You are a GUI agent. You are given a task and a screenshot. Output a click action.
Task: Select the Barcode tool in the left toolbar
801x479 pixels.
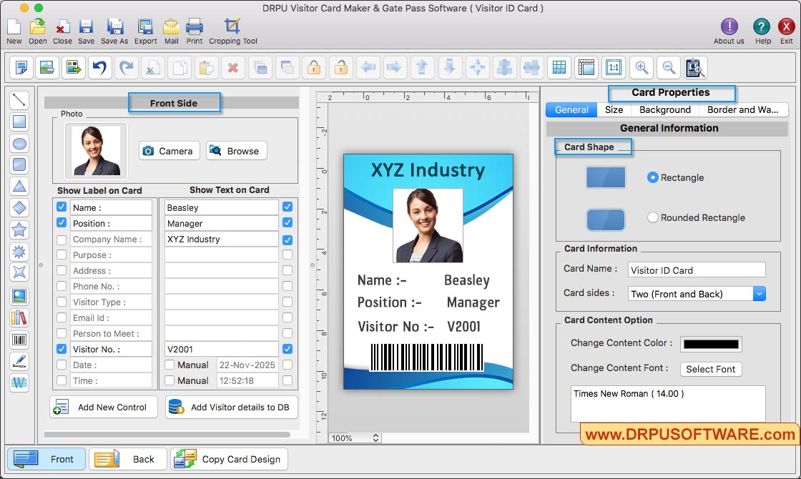coord(19,338)
